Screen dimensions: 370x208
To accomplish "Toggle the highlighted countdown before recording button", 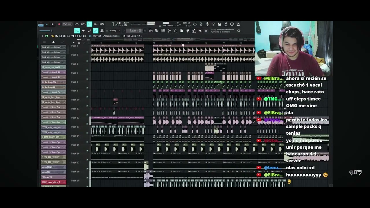I will pos(89,24).
